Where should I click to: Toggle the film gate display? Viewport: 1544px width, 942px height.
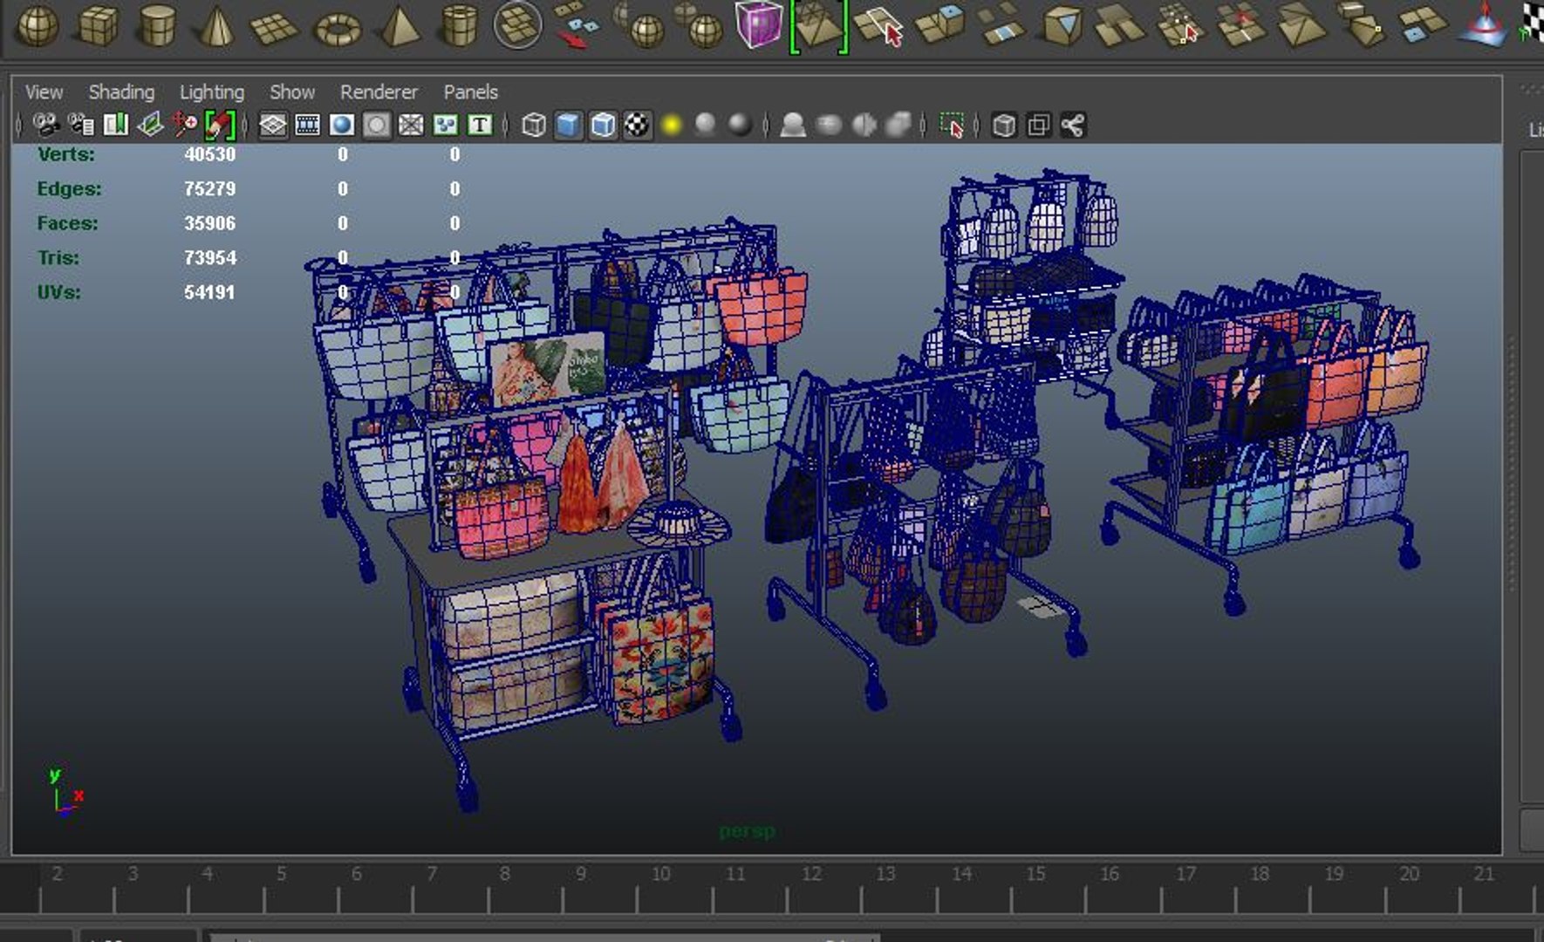307,125
